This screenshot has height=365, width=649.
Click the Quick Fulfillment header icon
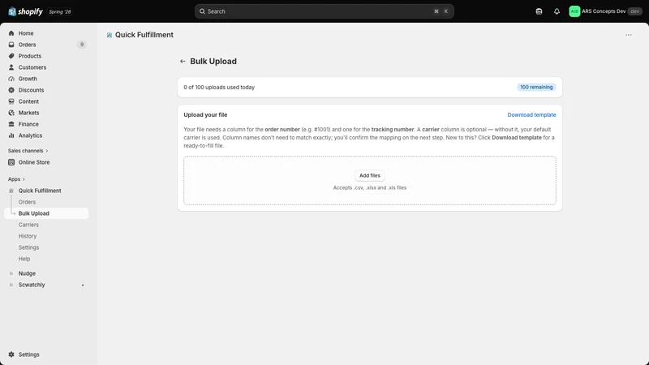pos(110,35)
